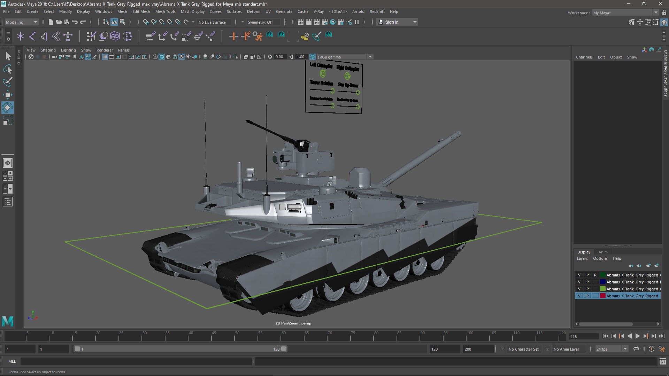
Task: Choose the Paint Selection tool
Action: point(7,82)
